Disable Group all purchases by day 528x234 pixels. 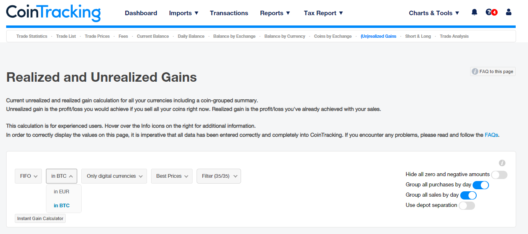(x=481, y=185)
